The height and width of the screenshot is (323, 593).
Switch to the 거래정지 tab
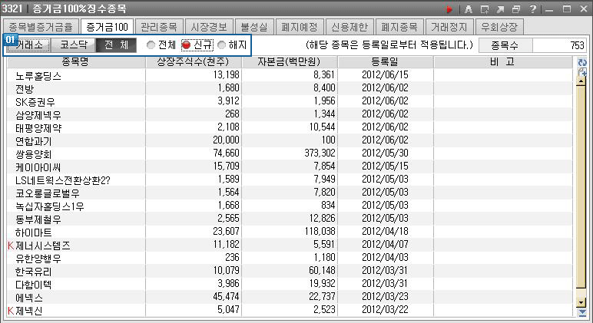click(x=449, y=27)
